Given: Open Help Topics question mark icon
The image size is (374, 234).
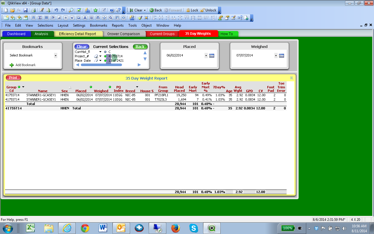Looking at the screenshot, I should [x=112, y=10].
